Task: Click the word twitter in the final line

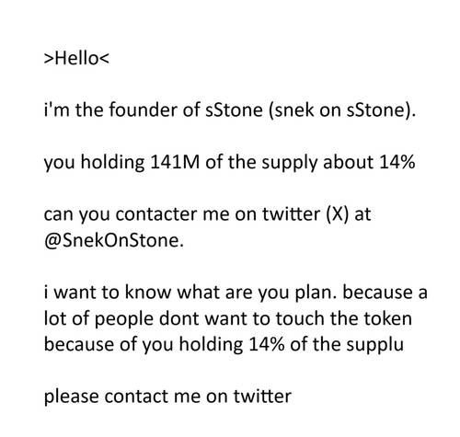Action: pos(262,396)
